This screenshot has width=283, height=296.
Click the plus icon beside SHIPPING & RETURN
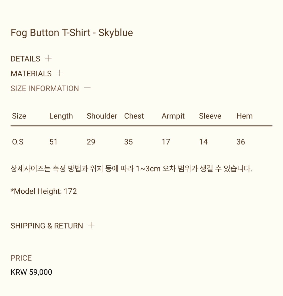91,225
